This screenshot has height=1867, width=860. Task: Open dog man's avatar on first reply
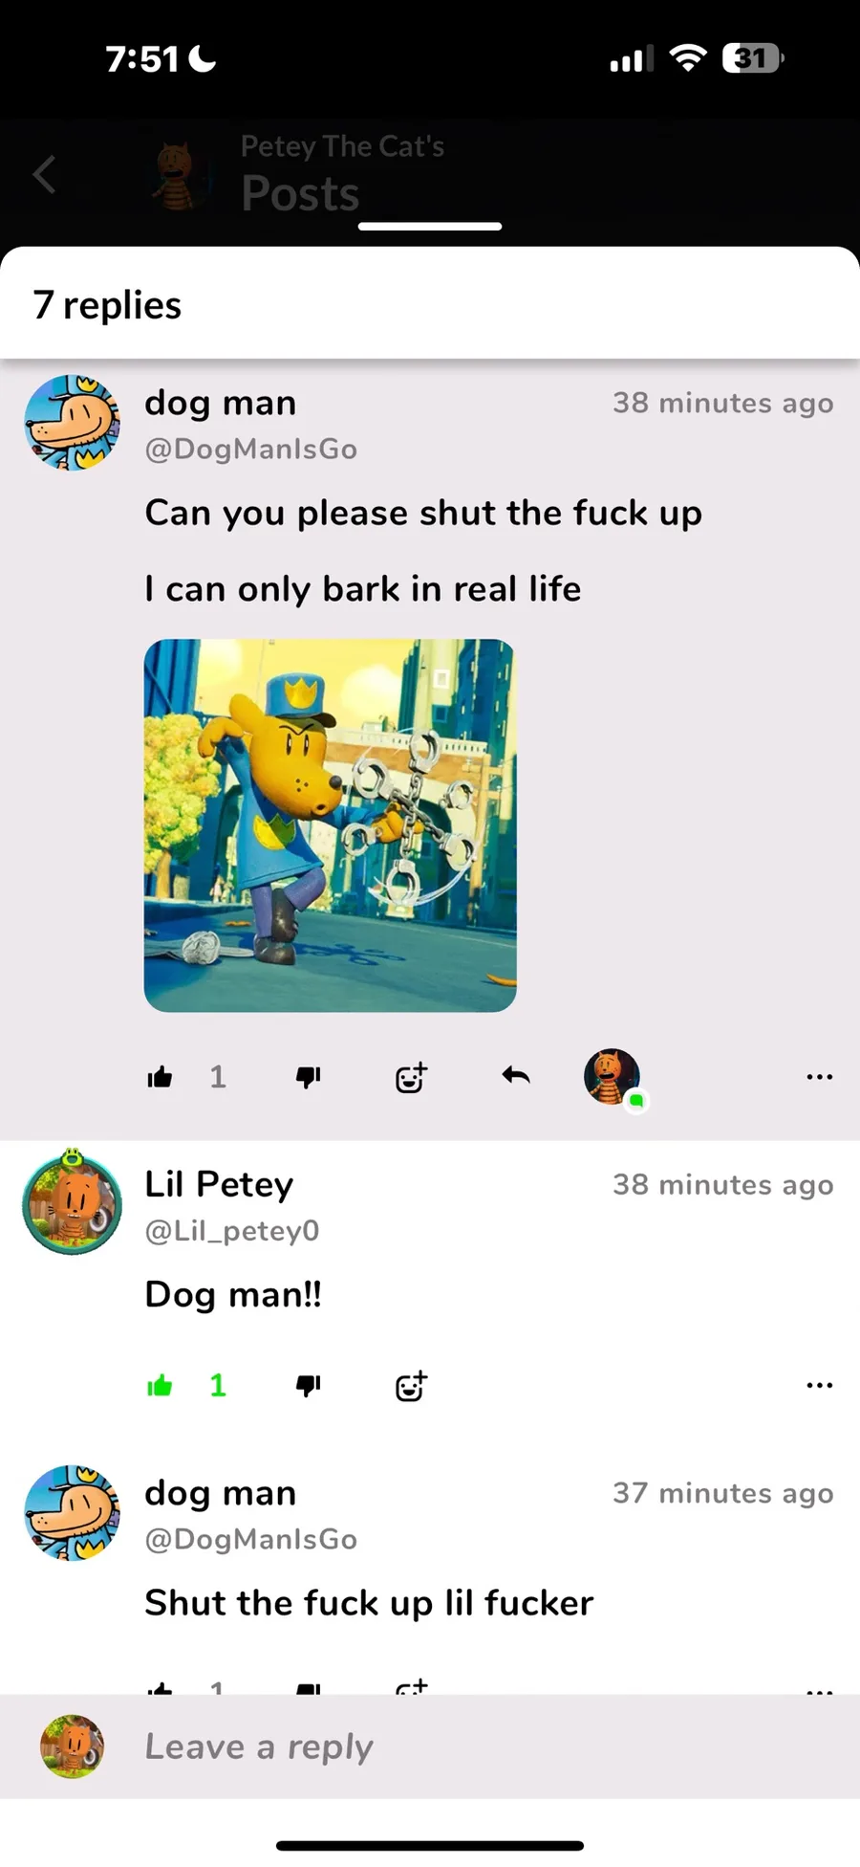pyautogui.click(x=73, y=423)
